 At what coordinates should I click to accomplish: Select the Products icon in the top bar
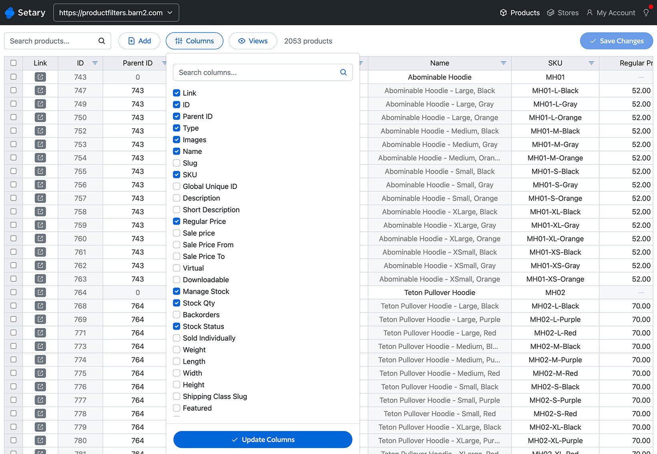click(x=503, y=12)
